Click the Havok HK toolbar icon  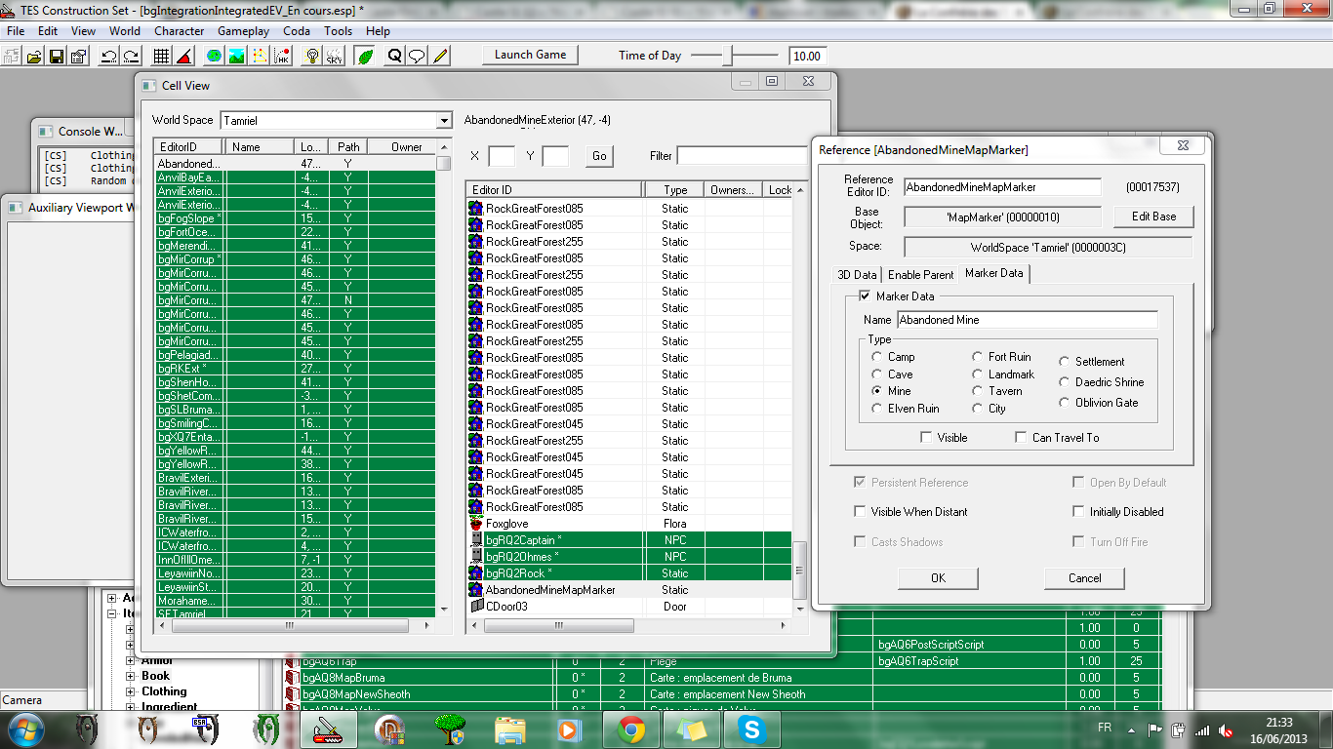point(280,56)
